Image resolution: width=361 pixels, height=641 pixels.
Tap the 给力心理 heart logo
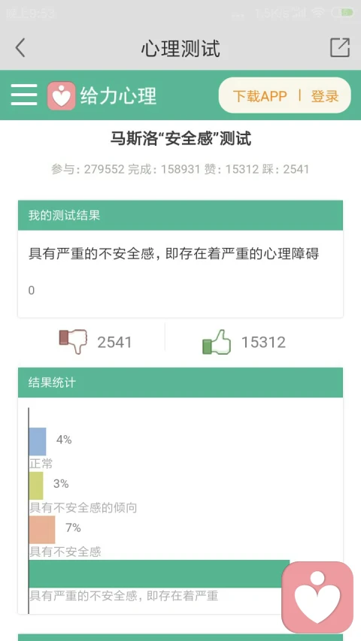(x=62, y=95)
